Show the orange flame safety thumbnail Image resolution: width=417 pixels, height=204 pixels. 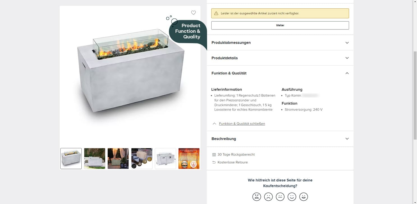(x=189, y=159)
